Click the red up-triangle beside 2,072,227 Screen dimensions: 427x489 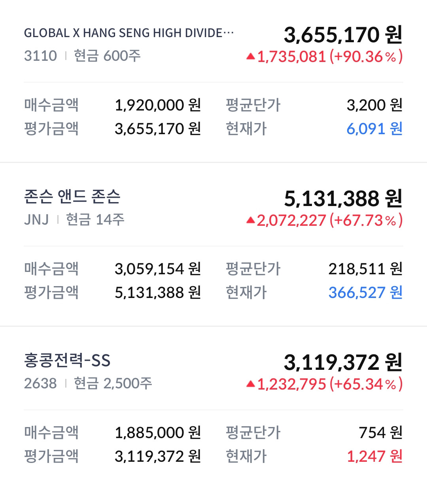pyautogui.click(x=250, y=221)
